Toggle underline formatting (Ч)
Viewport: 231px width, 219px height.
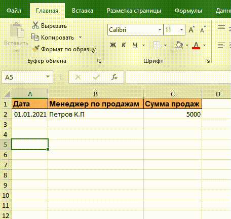135,45
